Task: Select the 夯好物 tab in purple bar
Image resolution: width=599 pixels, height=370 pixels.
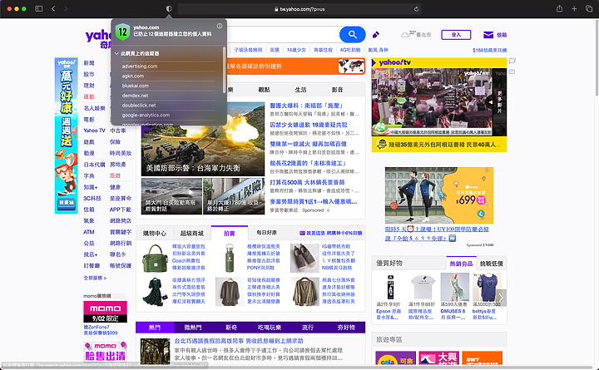Action: pos(346,328)
